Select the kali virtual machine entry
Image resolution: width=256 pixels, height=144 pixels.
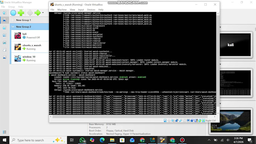pyautogui.click(x=30, y=36)
